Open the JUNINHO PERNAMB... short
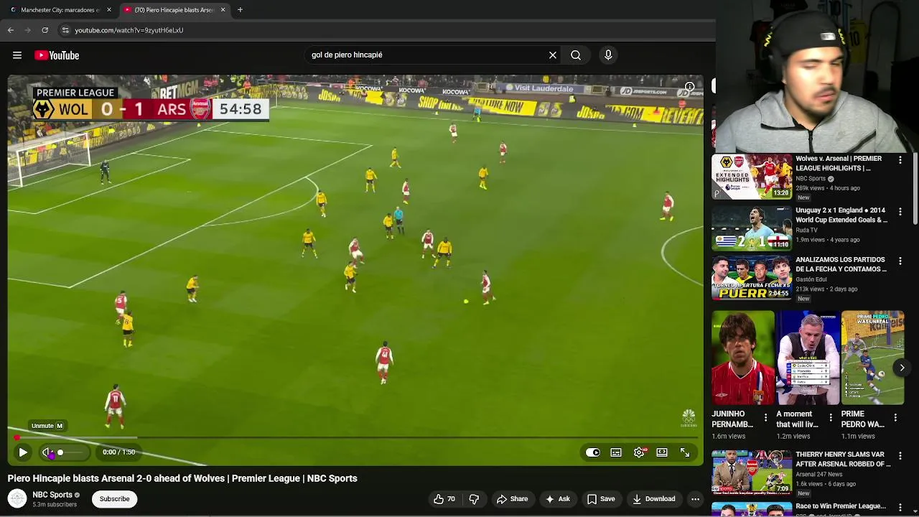This screenshot has width=919, height=517. coord(743,358)
